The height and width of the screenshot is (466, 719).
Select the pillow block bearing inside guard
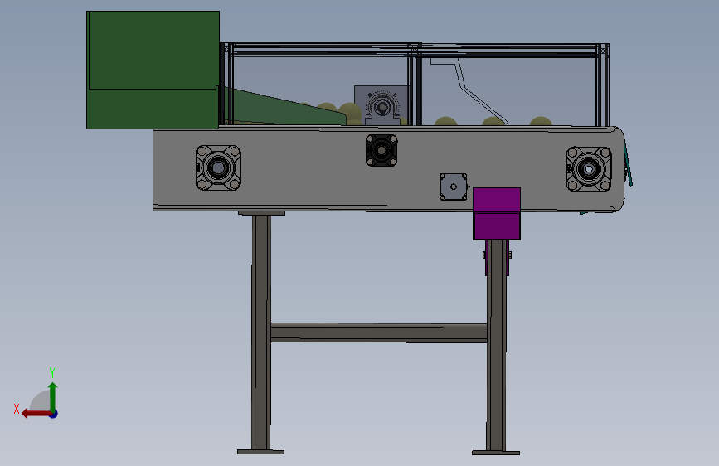point(381,107)
